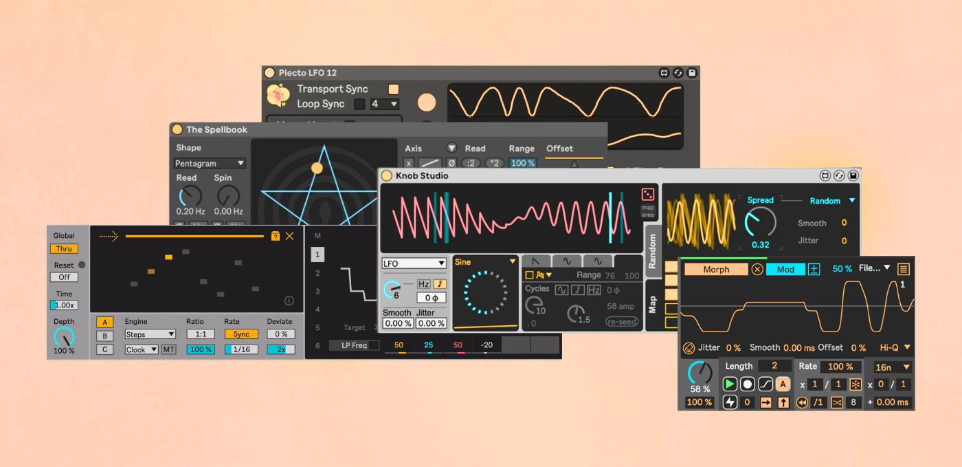Toggle the Knob Studio device activator
Screen dimensions: 962x467
[x=386, y=176]
